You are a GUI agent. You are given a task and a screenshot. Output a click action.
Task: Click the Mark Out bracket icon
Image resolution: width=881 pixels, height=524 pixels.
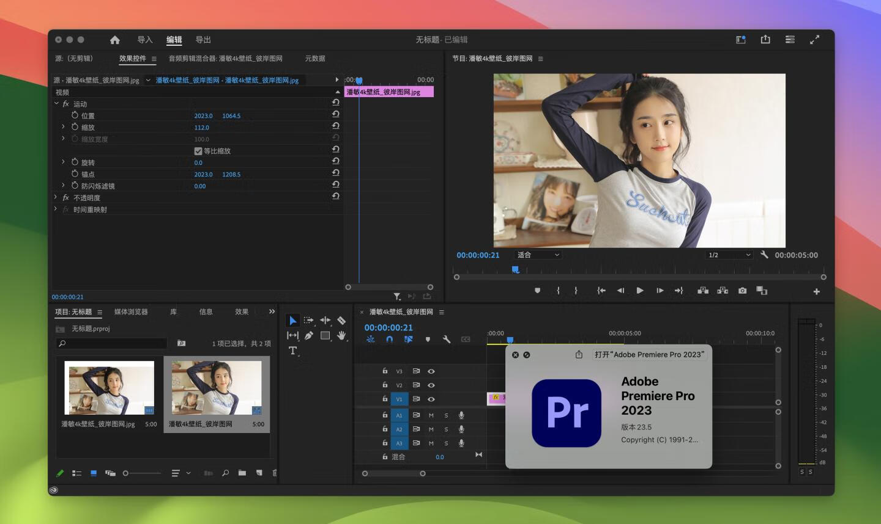576,291
